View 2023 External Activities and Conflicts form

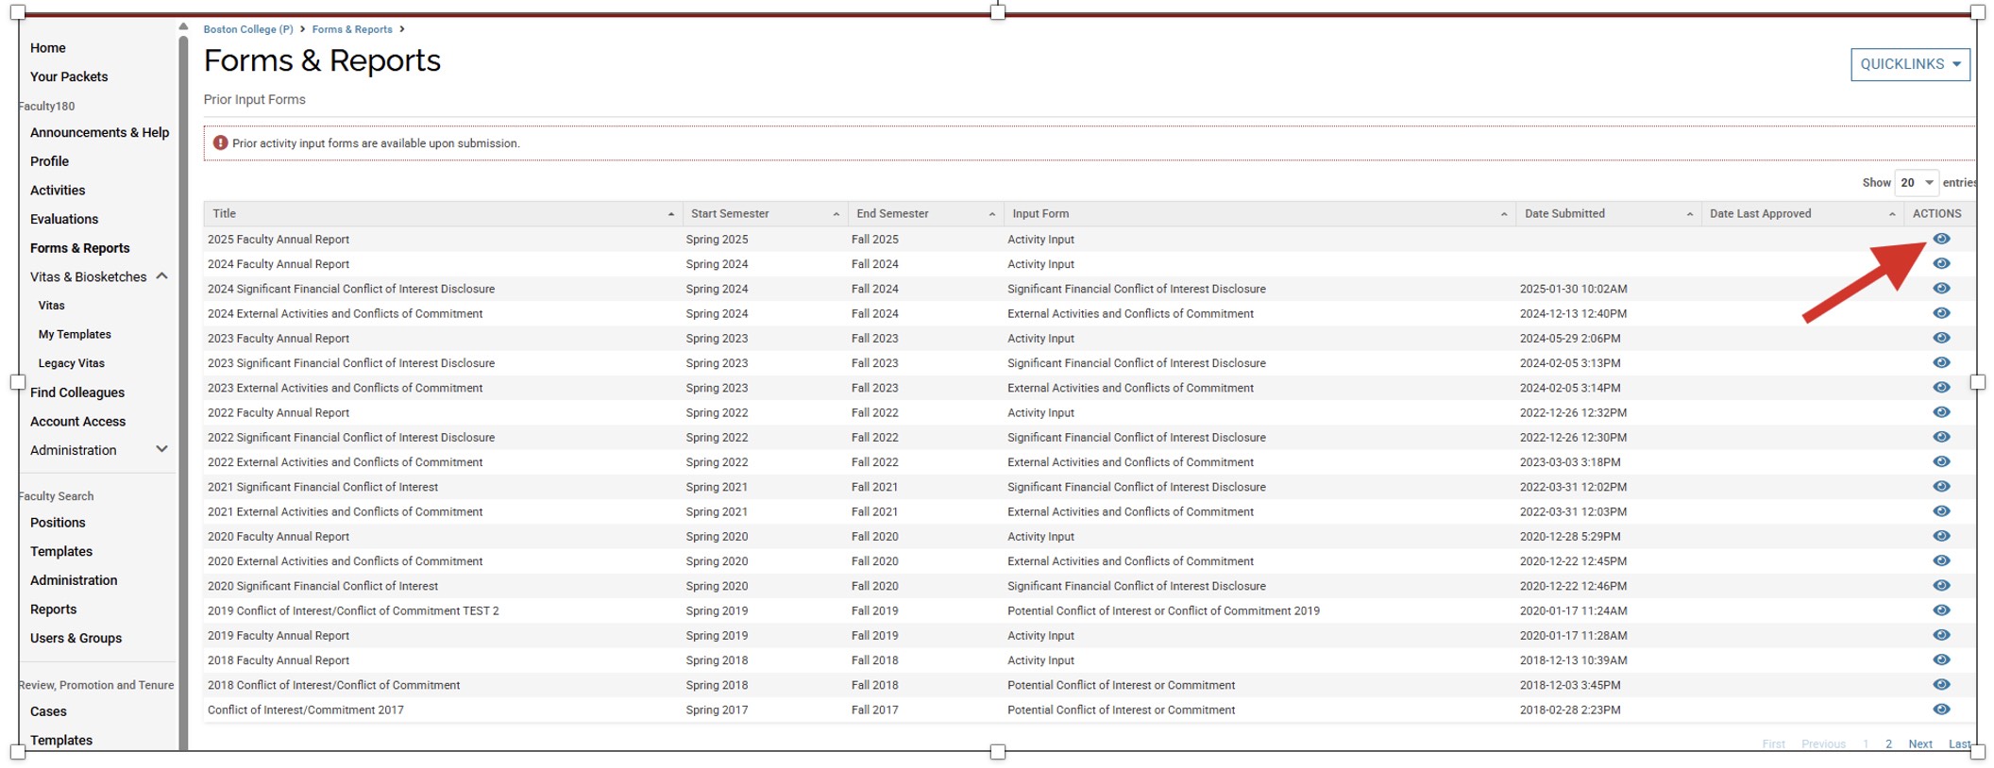pyautogui.click(x=1941, y=387)
